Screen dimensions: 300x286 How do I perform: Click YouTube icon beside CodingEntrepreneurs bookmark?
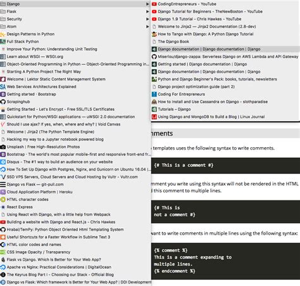click(154, 4)
